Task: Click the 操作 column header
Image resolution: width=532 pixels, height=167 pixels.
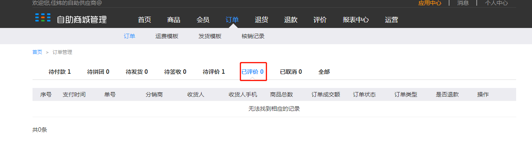Action: [x=483, y=94]
